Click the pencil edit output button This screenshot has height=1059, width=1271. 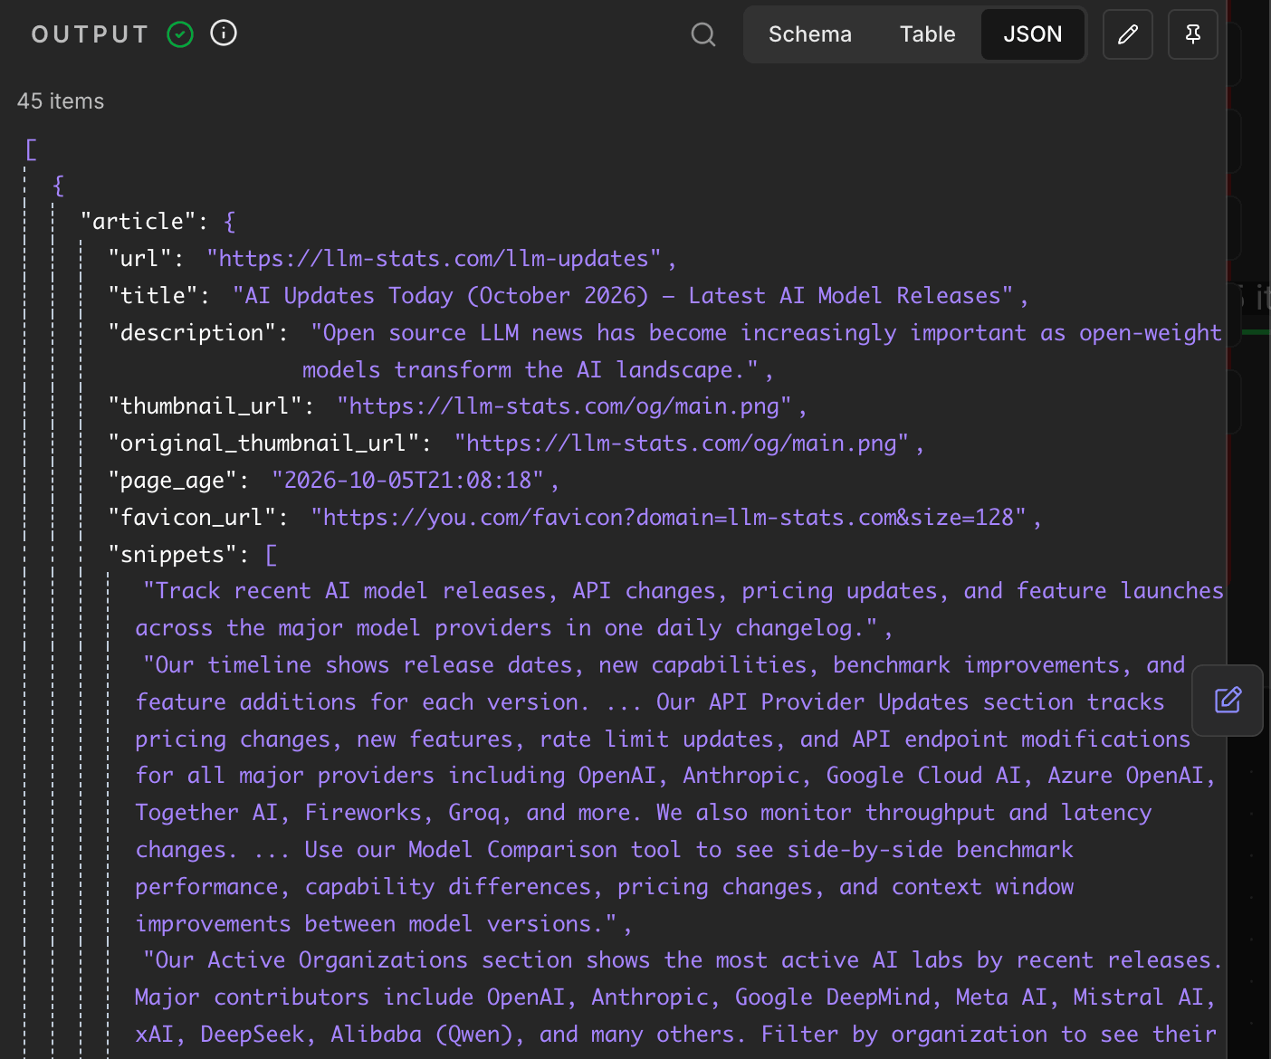1128,34
